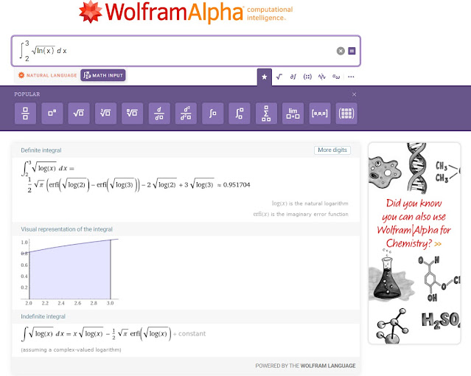This screenshot has width=471, height=376.
Task: Click the integral area plot image
Action: pyautogui.click(x=69, y=272)
